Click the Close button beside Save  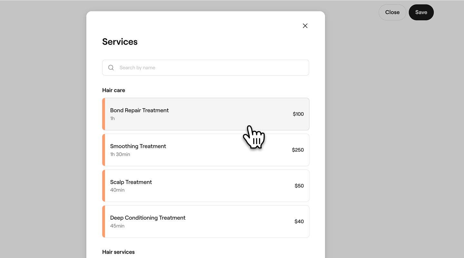point(392,12)
